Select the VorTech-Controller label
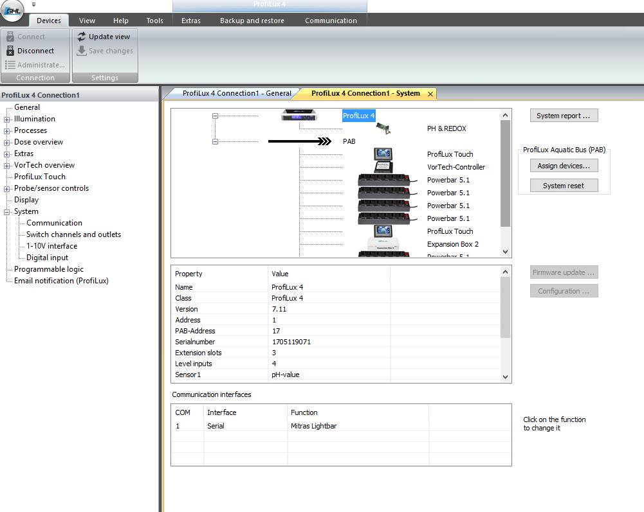The image size is (644, 512). pyautogui.click(x=456, y=167)
